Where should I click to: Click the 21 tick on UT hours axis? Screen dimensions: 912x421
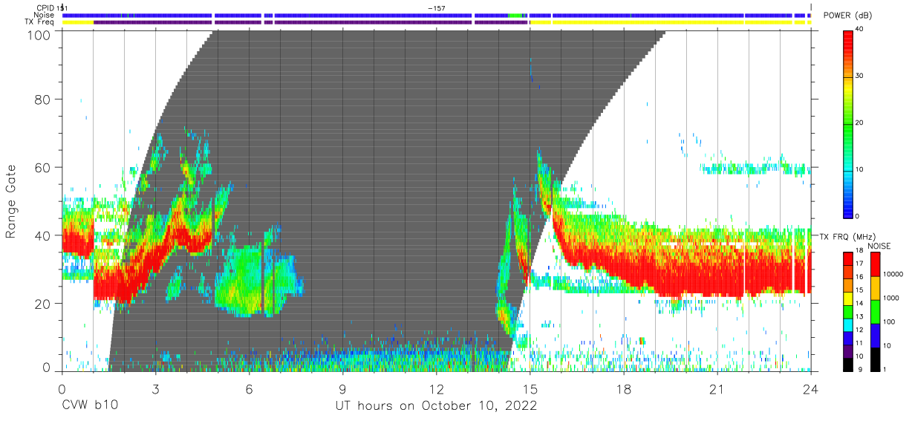tap(717, 388)
